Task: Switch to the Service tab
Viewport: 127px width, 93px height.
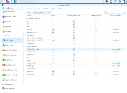Action: [x=53, y=8]
